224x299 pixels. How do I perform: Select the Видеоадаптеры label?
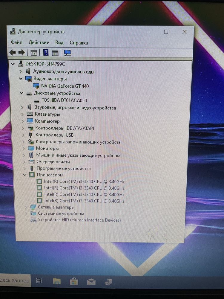50,79
